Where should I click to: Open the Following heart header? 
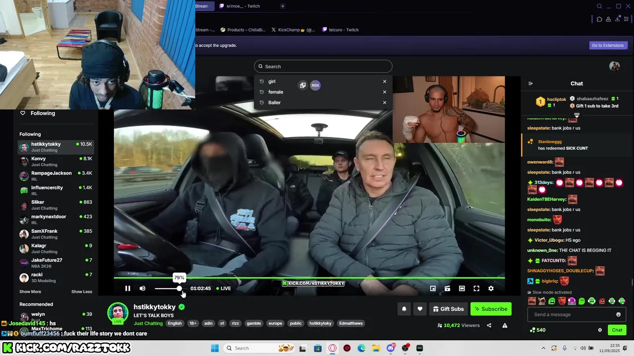click(38, 113)
